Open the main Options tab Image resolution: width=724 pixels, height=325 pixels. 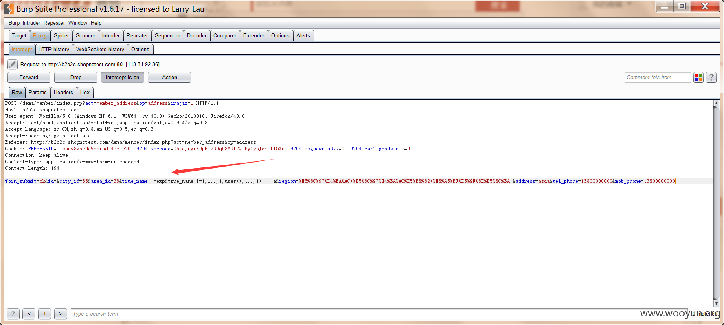click(x=280, y=35)
